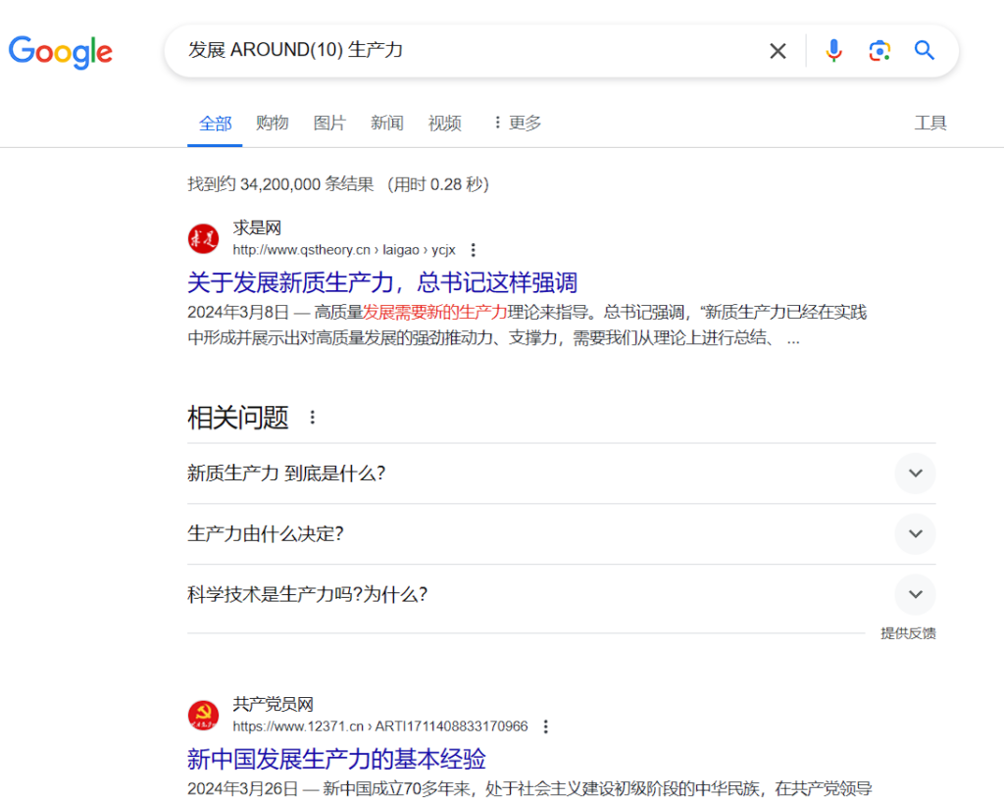Click the 12371.cn breadcrumb URL
Screen dimensions: 1004x799
point(380,726)
